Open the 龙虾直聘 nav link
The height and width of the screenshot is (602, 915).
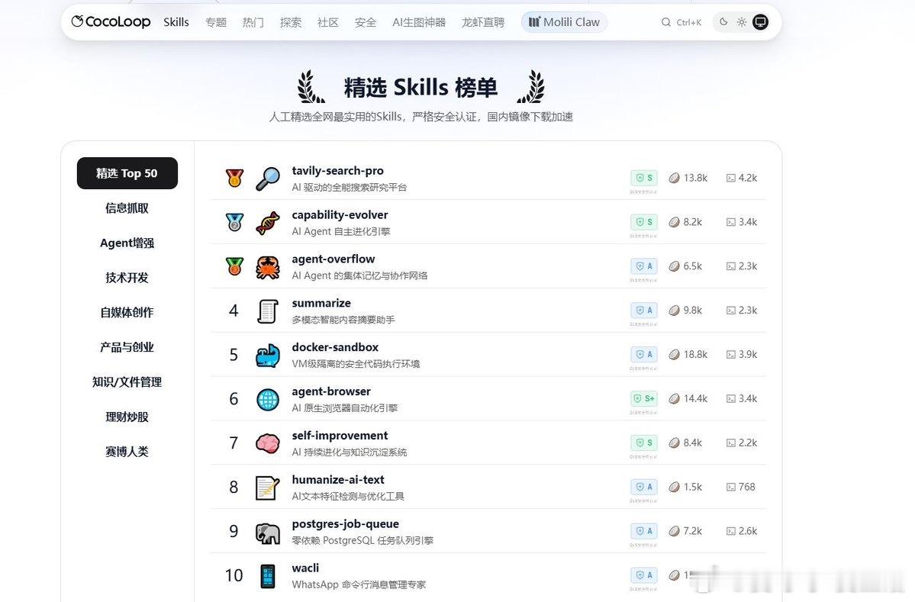483,22
